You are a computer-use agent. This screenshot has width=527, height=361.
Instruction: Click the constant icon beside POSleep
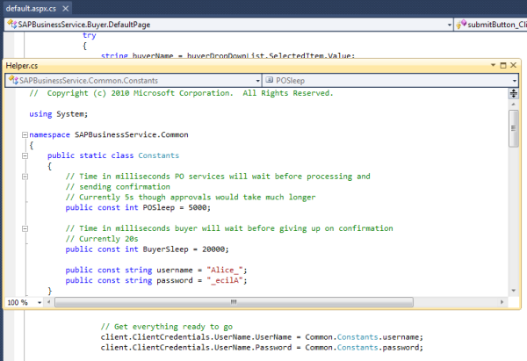270,80
